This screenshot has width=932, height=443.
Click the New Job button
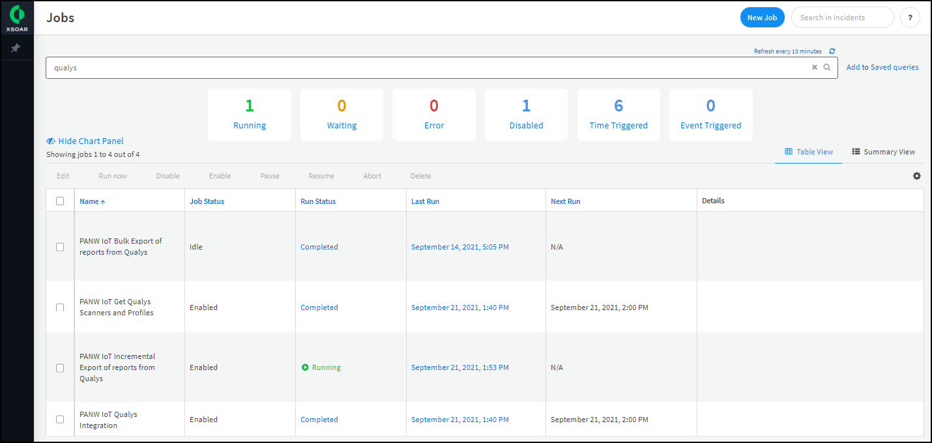point(762,18)
